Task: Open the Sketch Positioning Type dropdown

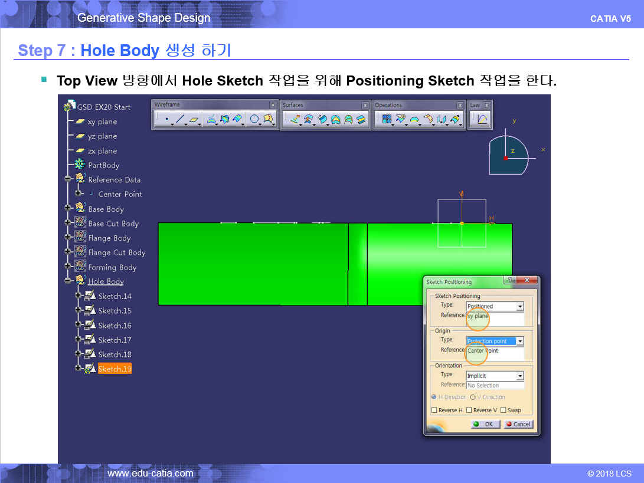Action: (520, 307)
